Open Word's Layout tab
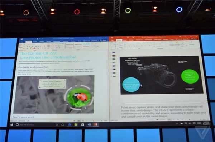This screenshot has height=142, width=215. pyautogui.click(x=48, y=41)
